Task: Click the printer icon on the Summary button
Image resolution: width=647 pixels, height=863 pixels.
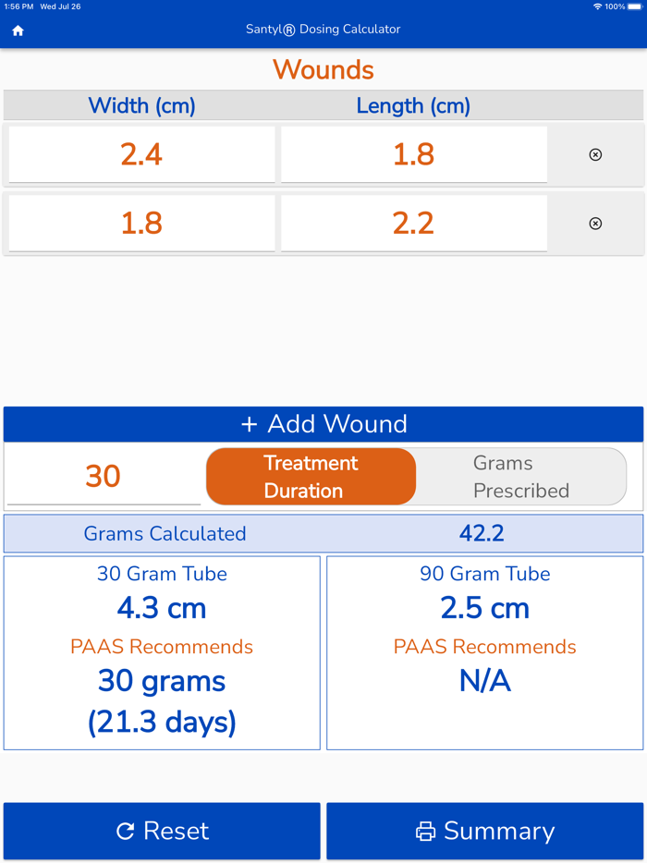Action: (x=426, y=831)
